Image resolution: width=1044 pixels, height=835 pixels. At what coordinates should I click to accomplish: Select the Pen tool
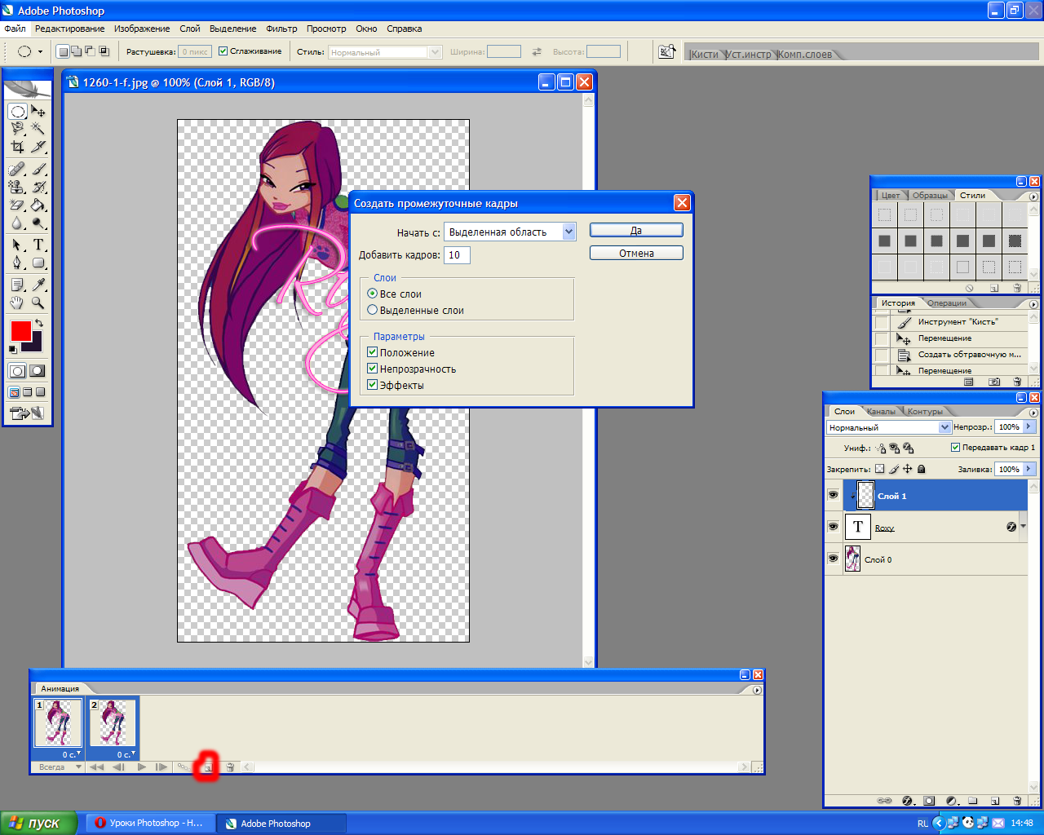click(x=17, y=263)
